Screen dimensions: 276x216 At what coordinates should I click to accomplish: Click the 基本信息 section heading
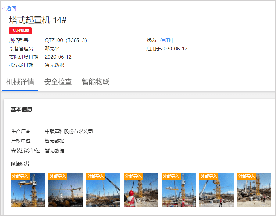pyautogui.click(x=21, y=110)
